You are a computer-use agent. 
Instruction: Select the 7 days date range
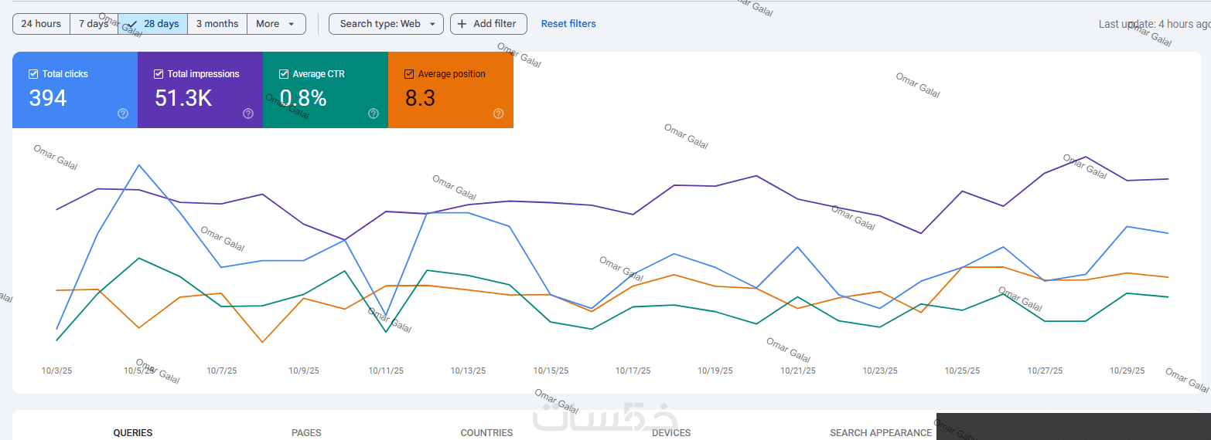(x=94, y=24)
